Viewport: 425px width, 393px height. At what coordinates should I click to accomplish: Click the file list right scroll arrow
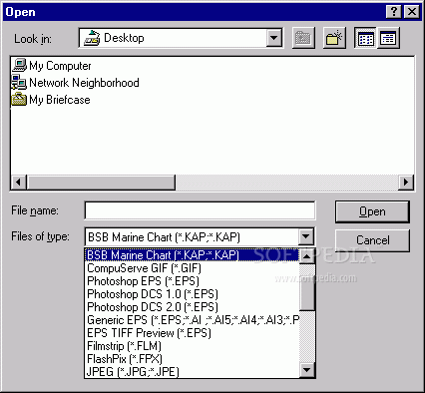coord(406,183)
